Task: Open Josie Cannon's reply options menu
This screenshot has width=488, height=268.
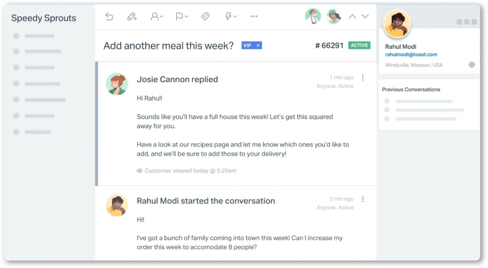Action: tap(363, 78)
